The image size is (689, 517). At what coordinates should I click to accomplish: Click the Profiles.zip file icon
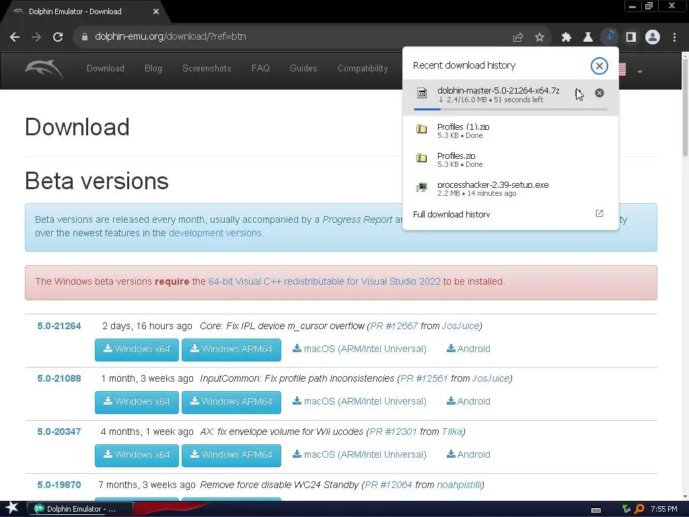[421, 158]
